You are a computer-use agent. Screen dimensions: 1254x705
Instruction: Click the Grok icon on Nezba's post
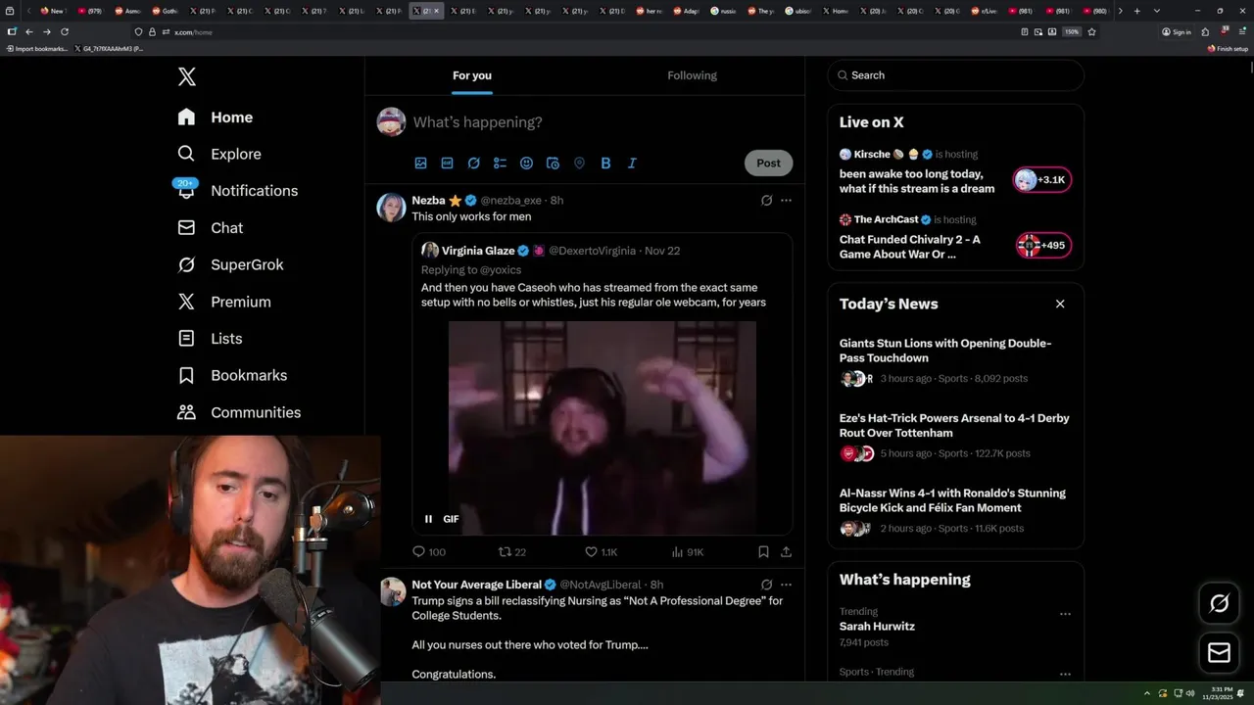coord(766,200)
